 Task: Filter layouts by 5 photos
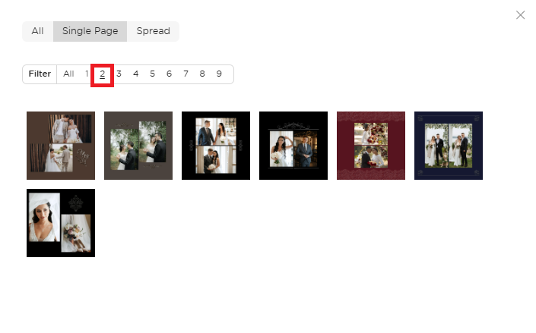point(153,74)
